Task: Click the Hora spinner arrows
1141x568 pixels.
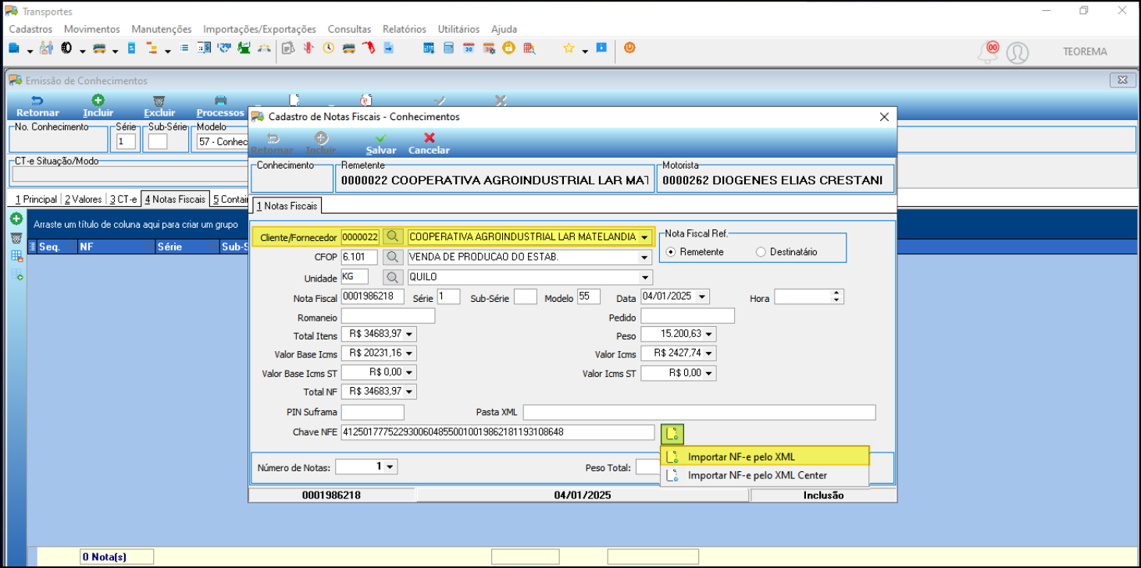Action: click(x=837, y=297)
